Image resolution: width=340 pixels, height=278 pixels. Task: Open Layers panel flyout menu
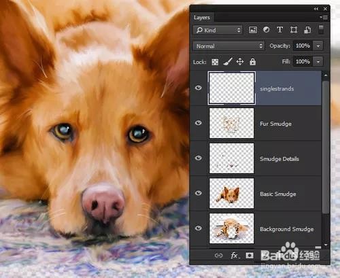click(324, 18)
